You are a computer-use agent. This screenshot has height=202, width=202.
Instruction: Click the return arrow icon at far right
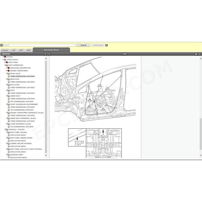200,54
